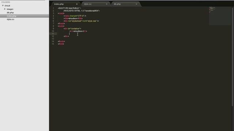Expand the images folder arrow
The width and height of the screenshot is (234, 131).
tap(5, 9)
